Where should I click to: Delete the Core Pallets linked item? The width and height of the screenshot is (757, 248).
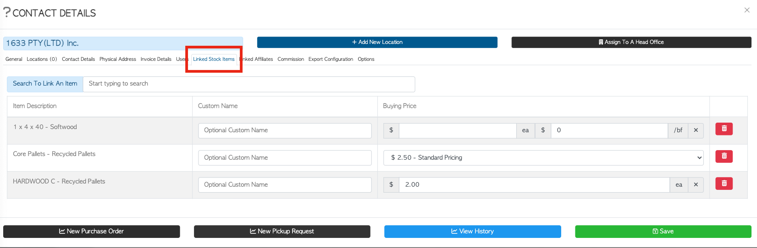click(724, 156)
